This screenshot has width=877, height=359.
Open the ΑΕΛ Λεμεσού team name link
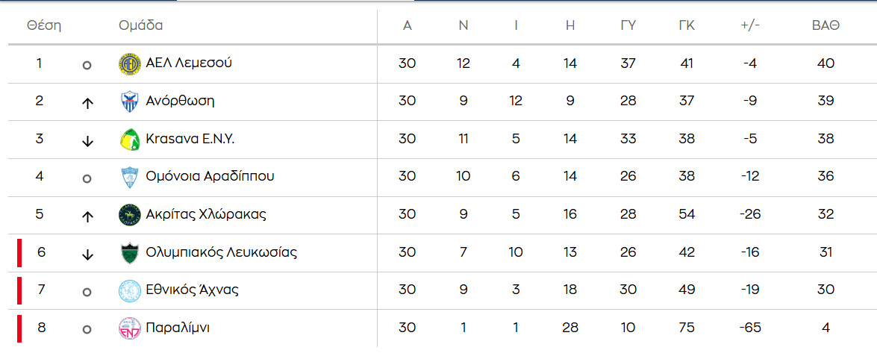[189, 63]
